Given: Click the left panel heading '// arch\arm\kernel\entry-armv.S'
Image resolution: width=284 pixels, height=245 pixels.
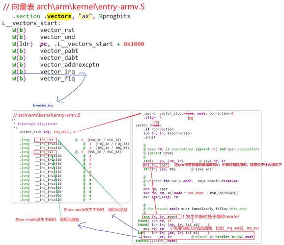Looking at the screenshot, I should coord(47,115).
